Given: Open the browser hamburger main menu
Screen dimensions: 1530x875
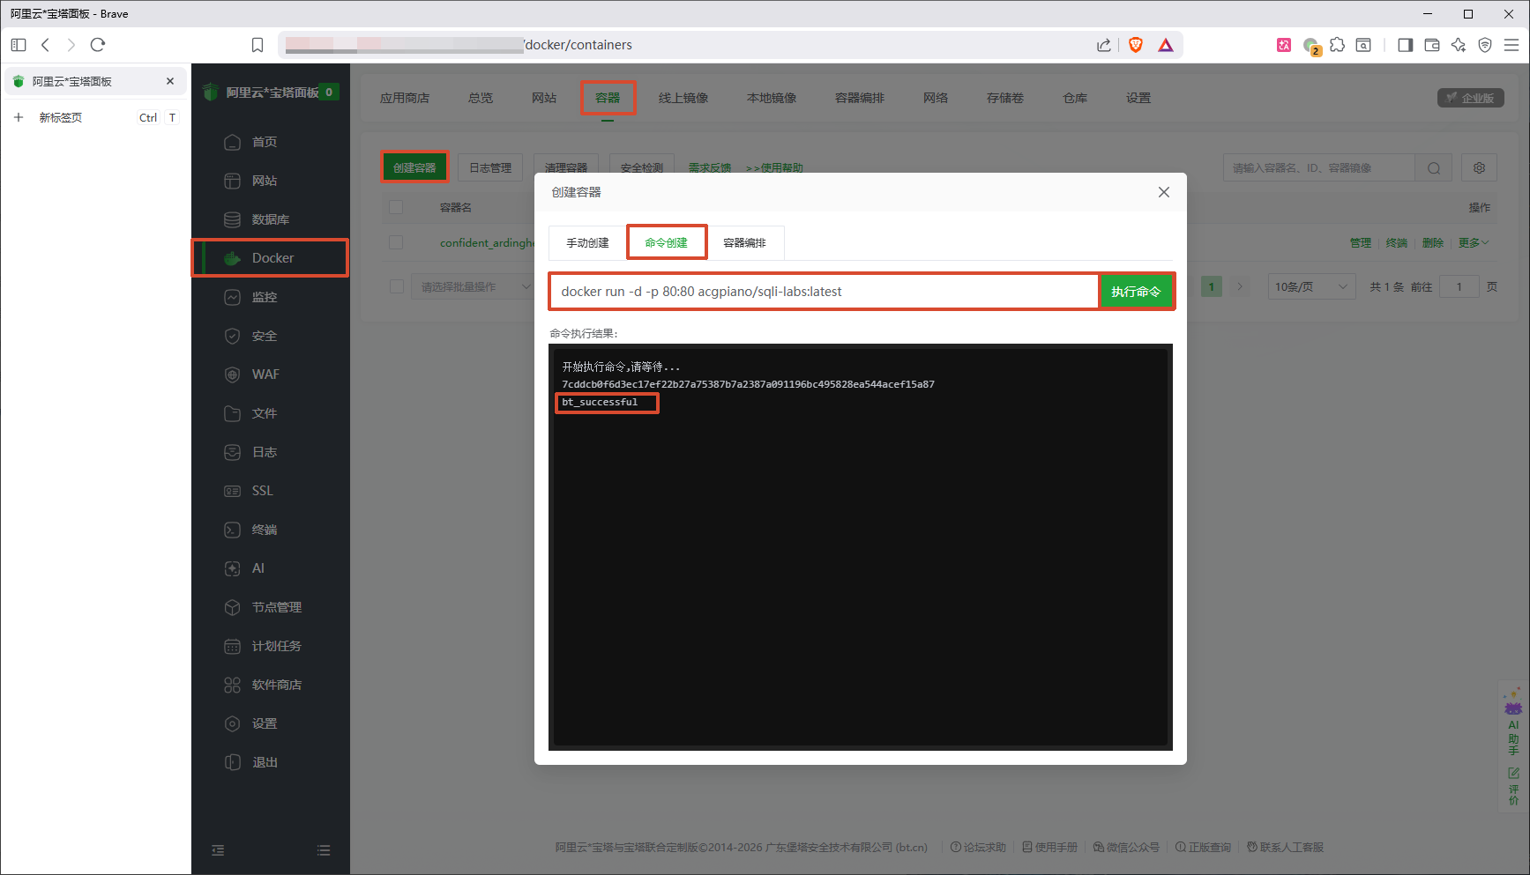Looking at the screenshot, I should [1511, 45].
